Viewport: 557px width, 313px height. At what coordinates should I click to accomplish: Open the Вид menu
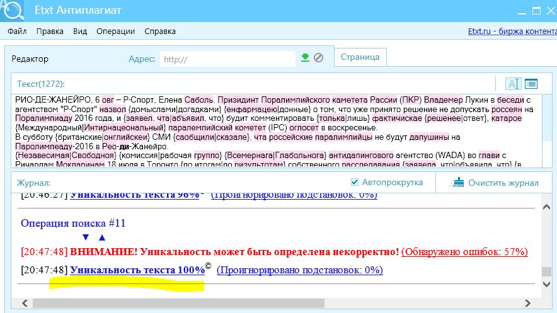click(80, 31)
